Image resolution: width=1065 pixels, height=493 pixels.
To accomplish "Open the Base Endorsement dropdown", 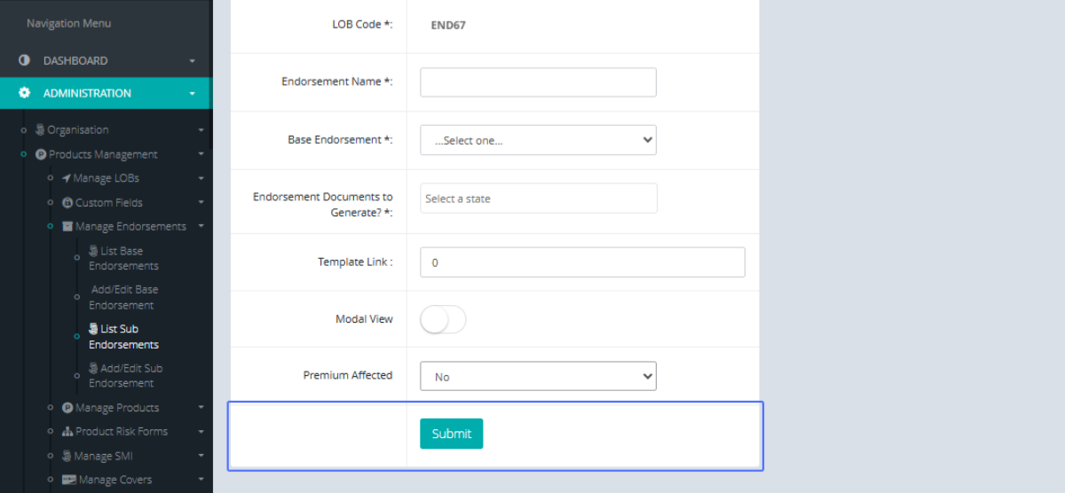I will 538,140.
